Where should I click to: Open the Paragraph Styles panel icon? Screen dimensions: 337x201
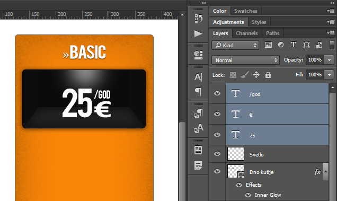click(198, 113)
